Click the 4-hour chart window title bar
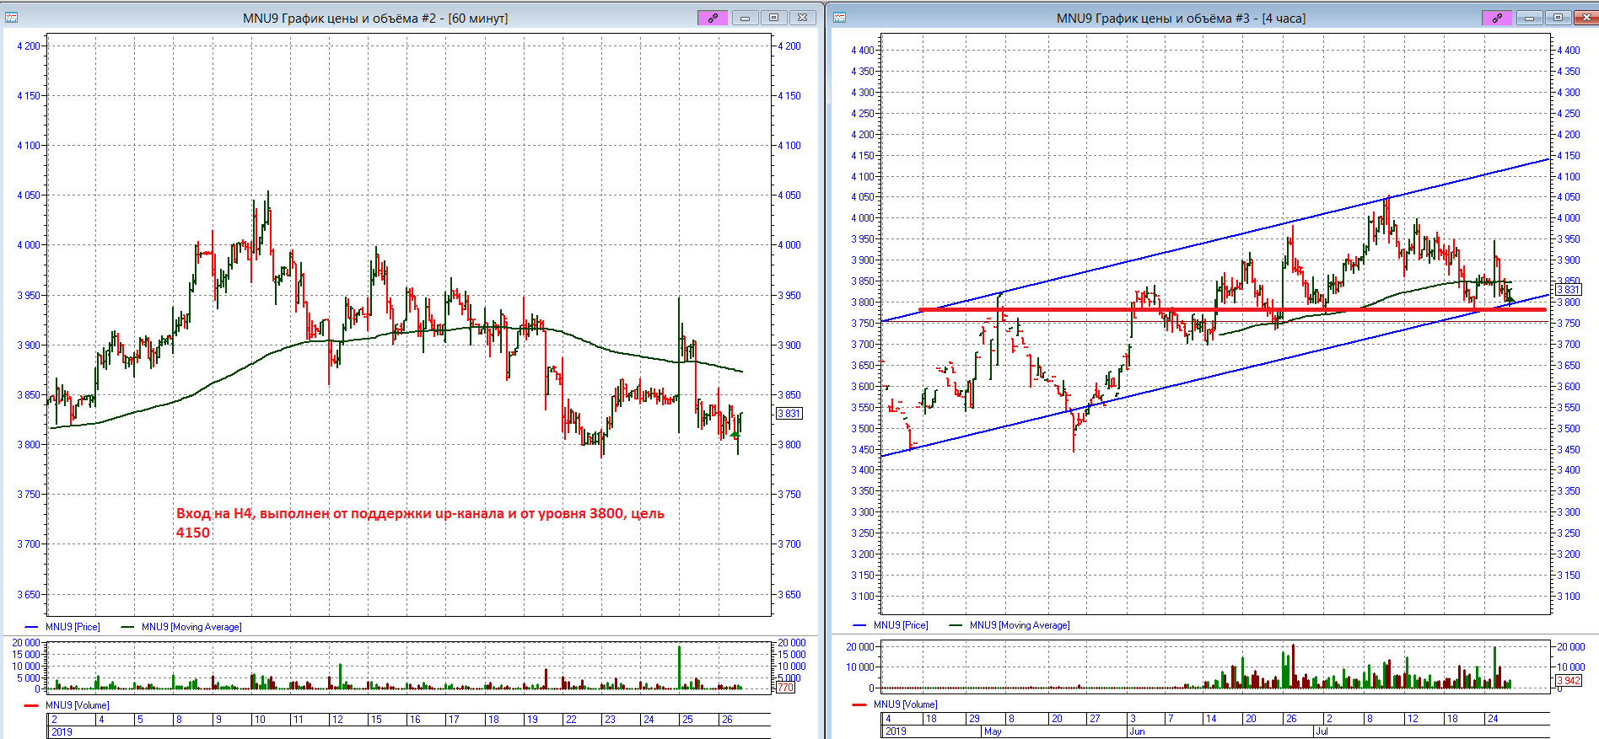Screen dimensions: 1599x739 click(1181, 18)
